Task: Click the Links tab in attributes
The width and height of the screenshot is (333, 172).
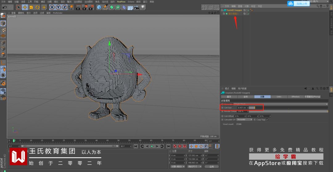Action: pos(279,97)
